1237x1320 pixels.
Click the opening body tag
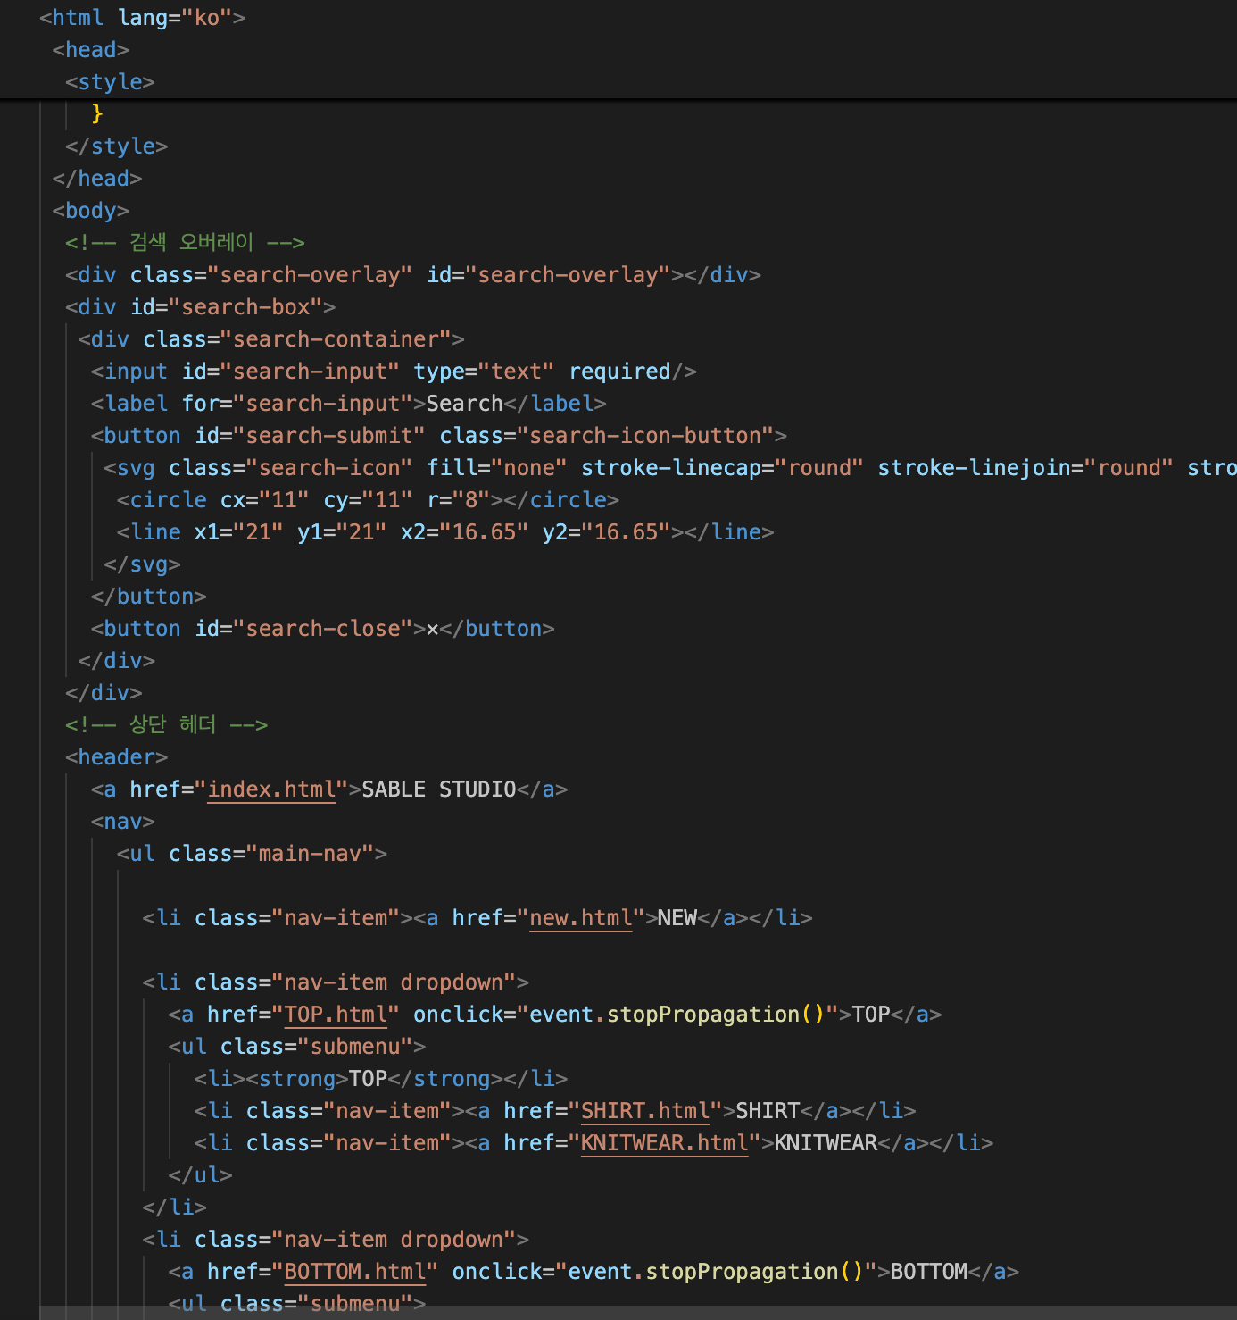(90, 211)
